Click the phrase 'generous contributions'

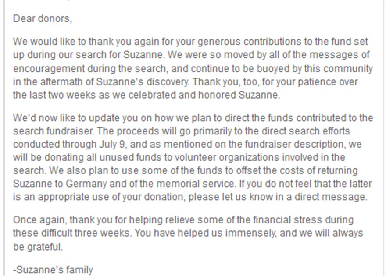250,42
